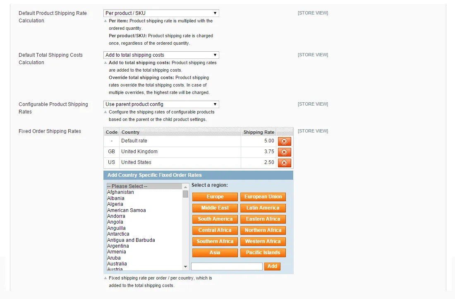455x299 pixels.
Task: Click country list scrollbar down arrow
Action: pyautogui.click(x=185, y=267)
